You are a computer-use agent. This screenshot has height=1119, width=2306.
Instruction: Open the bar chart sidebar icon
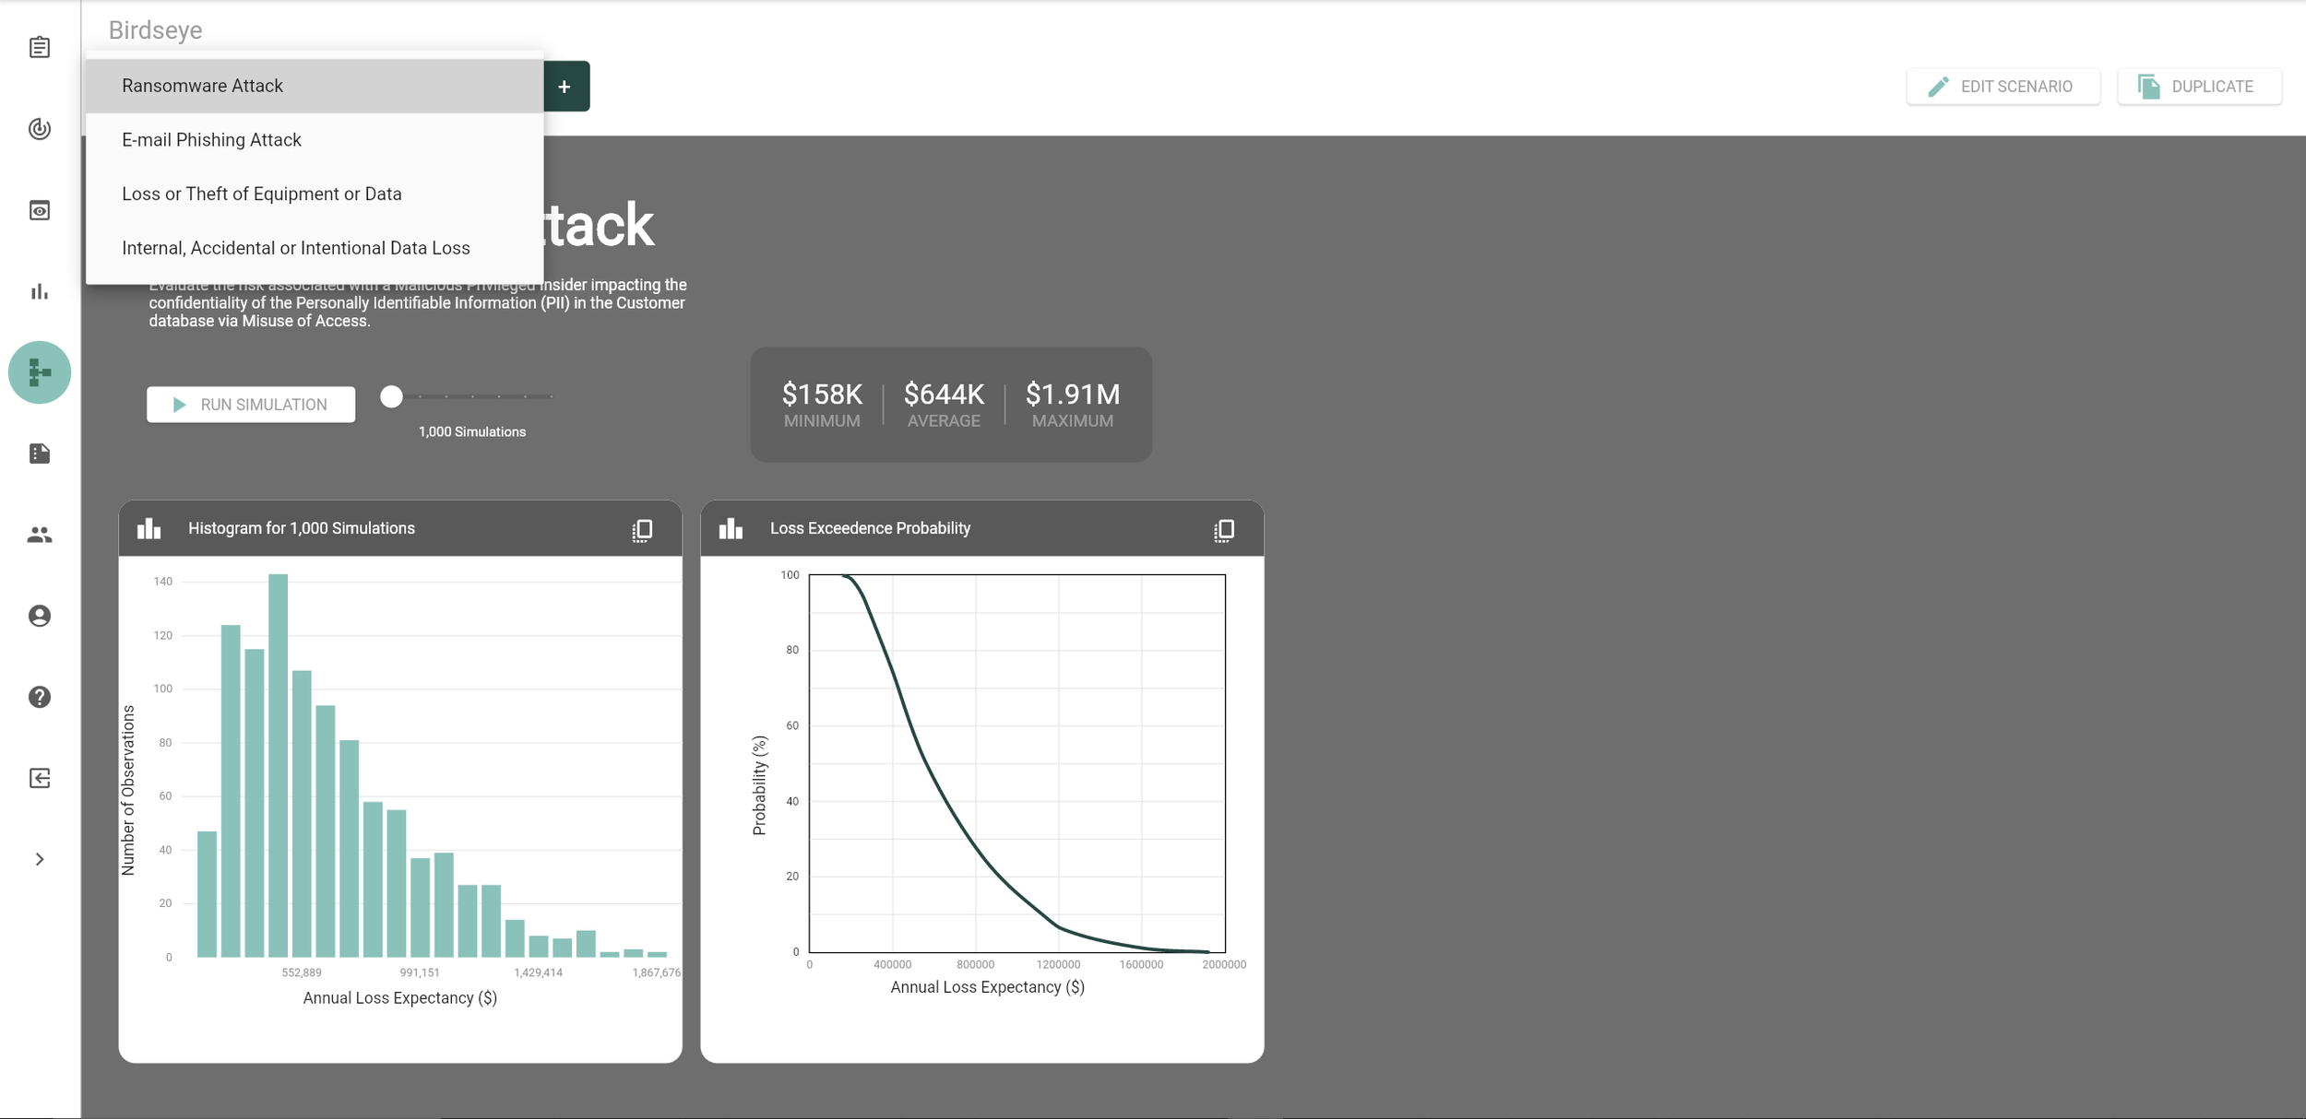point(39,291)
